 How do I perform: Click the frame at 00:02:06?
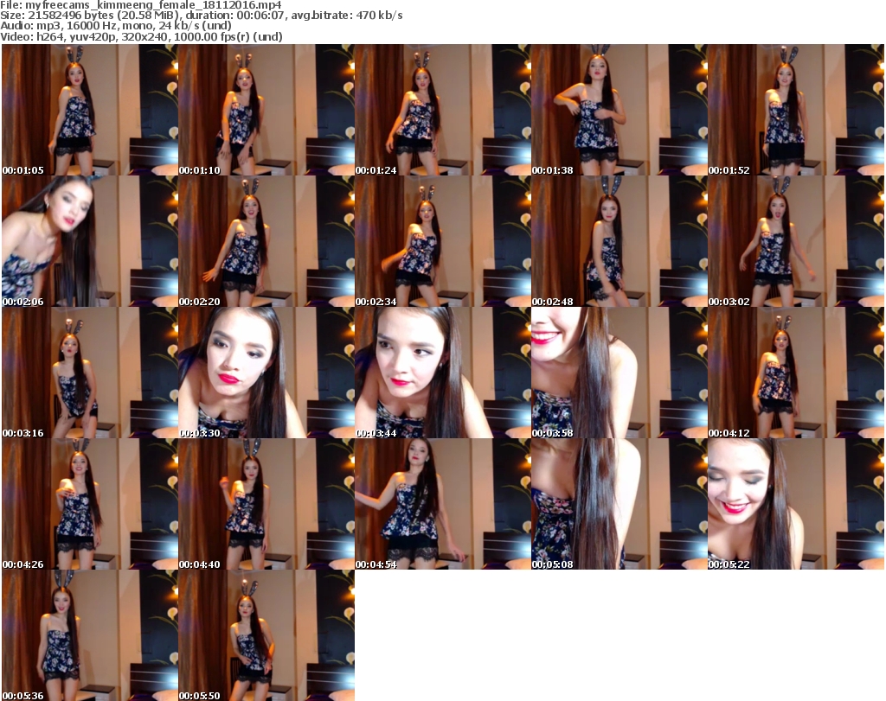[x=89, y=241]
